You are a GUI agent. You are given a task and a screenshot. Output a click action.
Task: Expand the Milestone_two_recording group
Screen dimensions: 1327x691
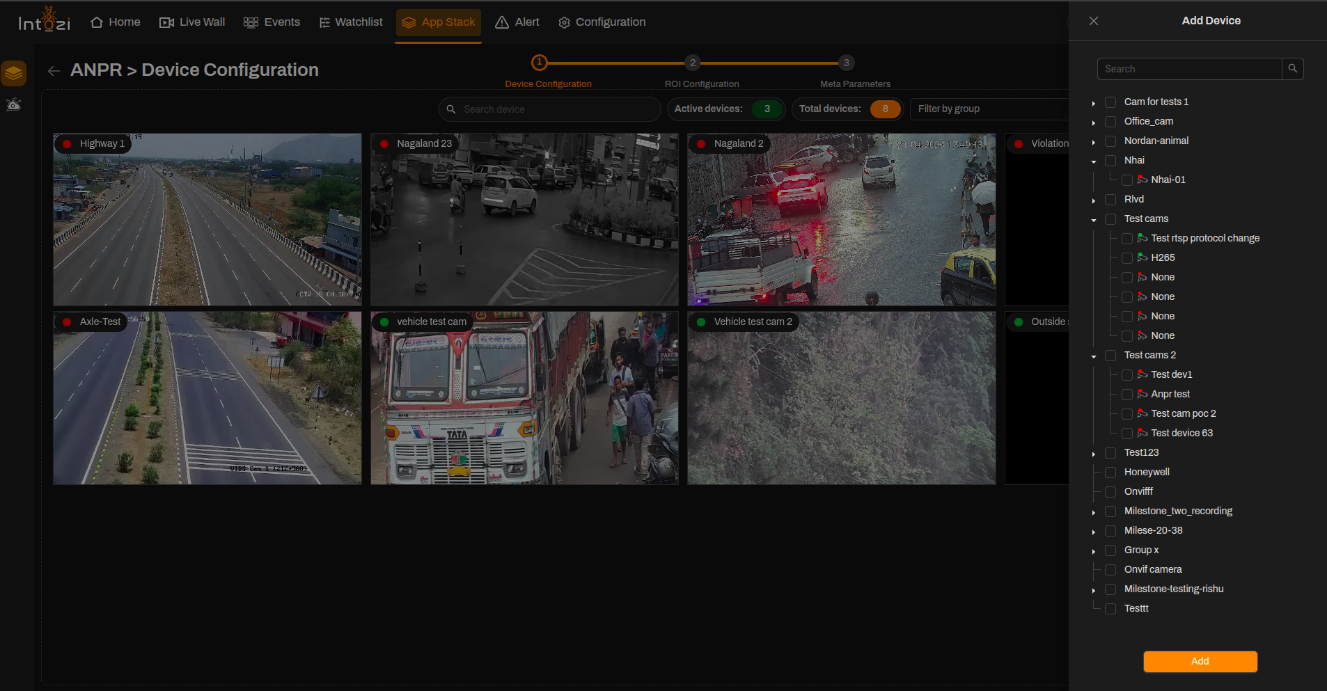1094,512
